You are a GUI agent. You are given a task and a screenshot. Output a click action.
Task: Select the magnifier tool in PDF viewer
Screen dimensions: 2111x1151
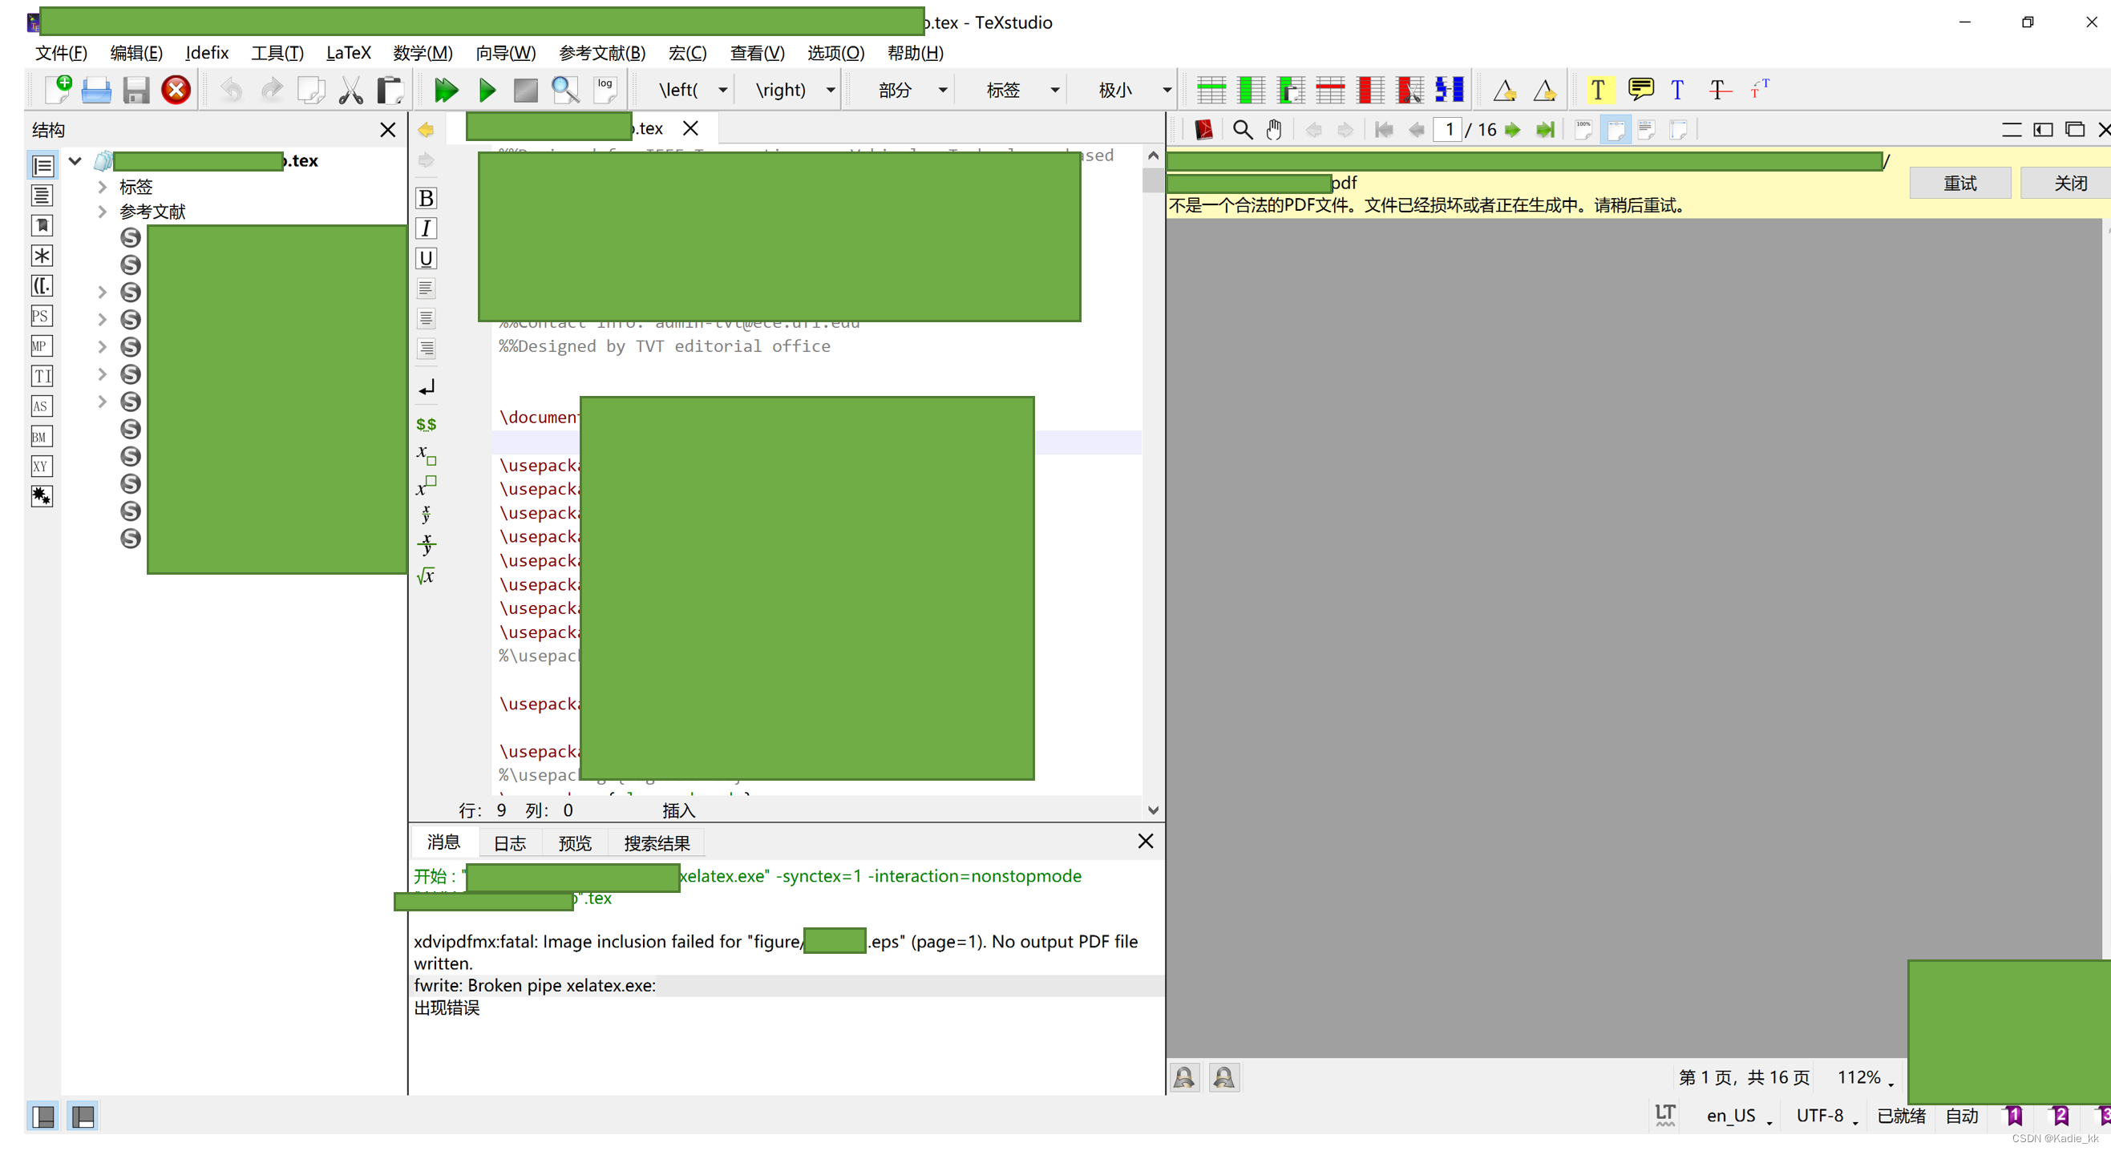click(x=1242, y=129)
